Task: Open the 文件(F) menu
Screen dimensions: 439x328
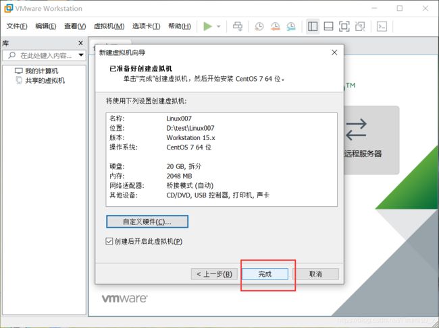Action: 17,26
